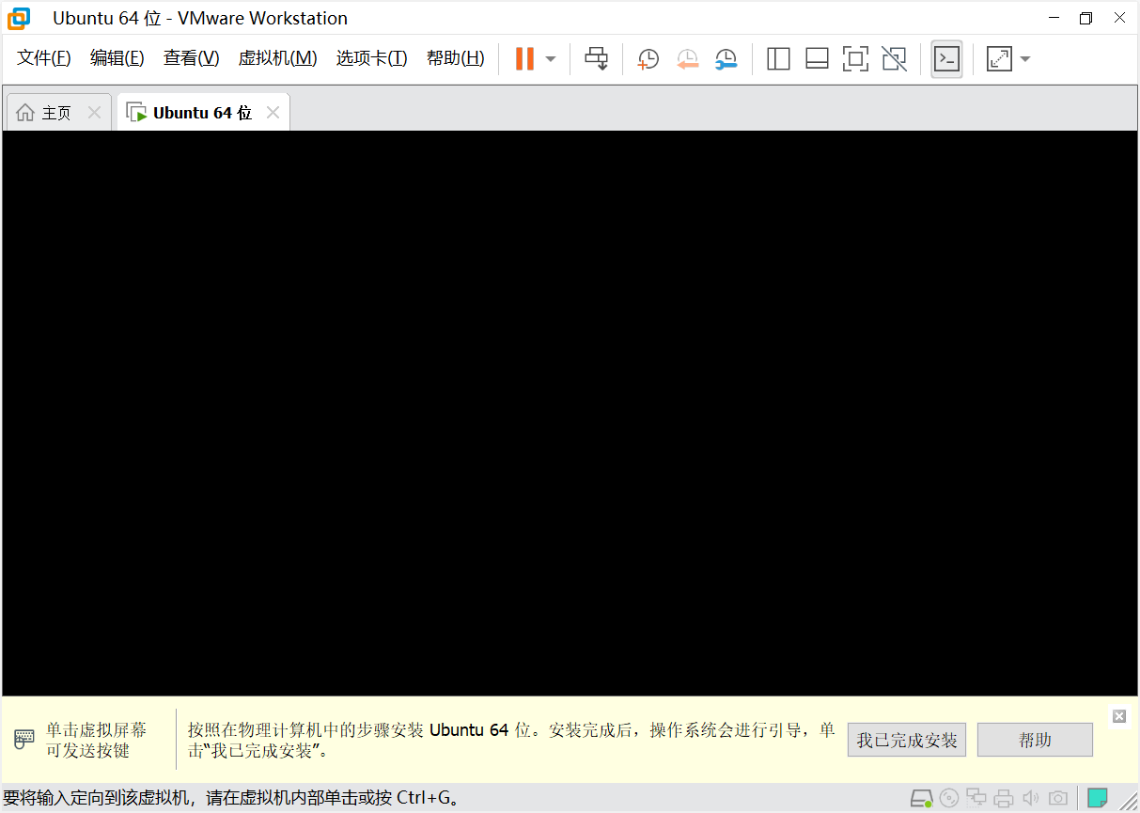The height and width of the screenshot is (813, 1140).
Task: Open the 帮助(H) menu
Action: tap(456, 58)
